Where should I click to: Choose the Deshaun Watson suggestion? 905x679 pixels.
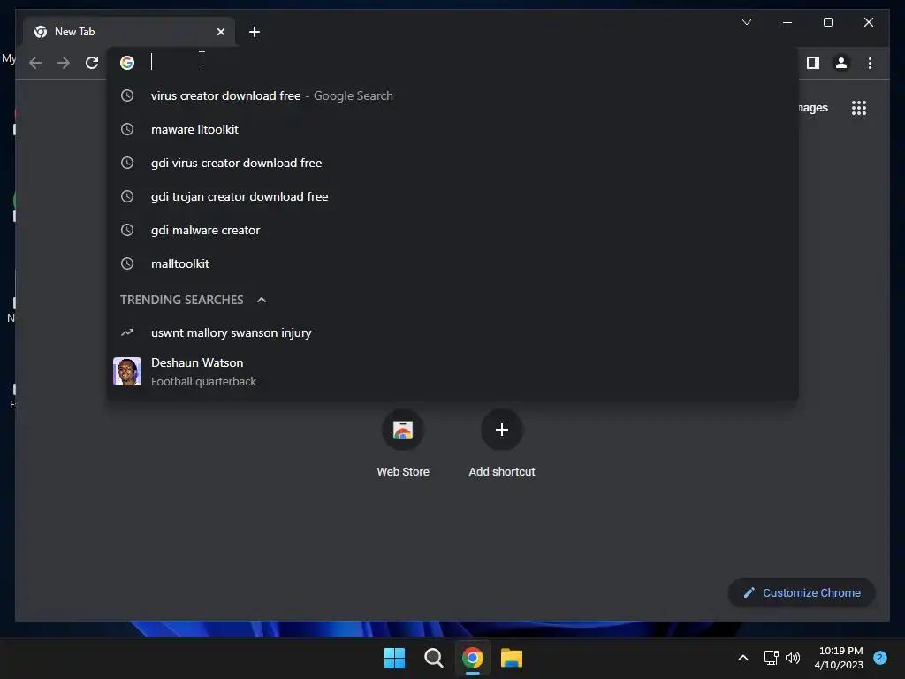(452, 371)
